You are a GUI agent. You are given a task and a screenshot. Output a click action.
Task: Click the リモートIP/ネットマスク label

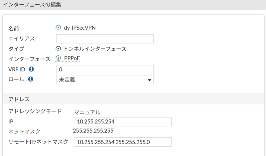point(38,142)
